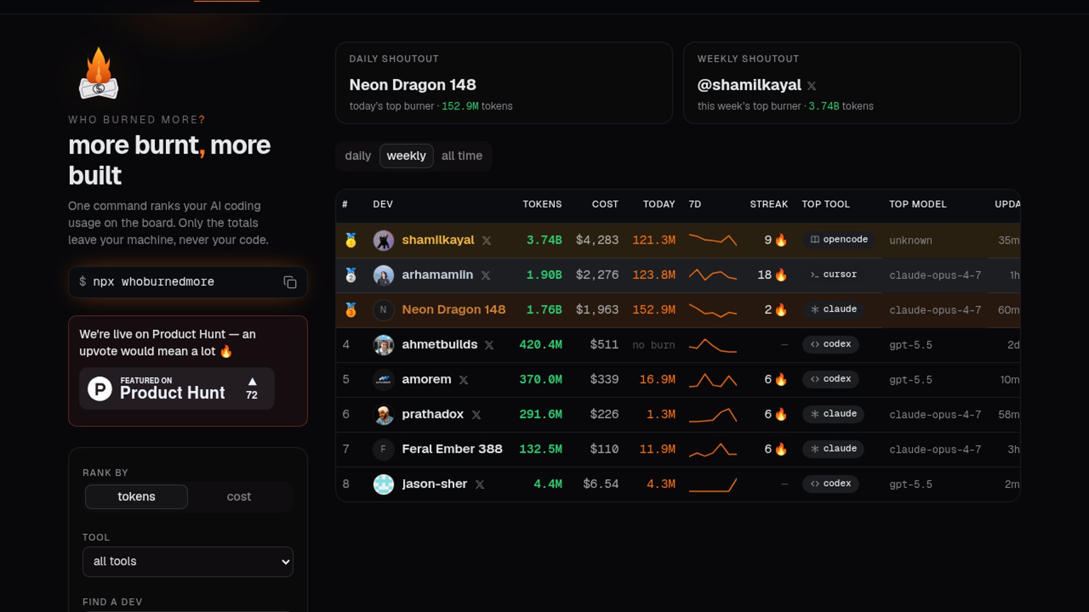Click the X icon next to amorem

(x=463, y=380)
